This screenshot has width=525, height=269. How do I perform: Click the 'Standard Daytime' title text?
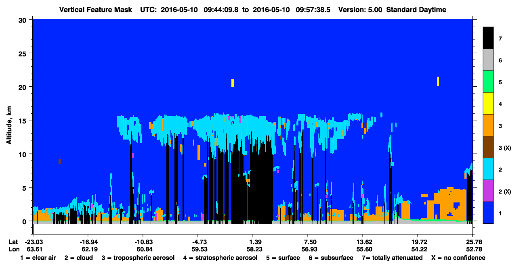[416, 10]
